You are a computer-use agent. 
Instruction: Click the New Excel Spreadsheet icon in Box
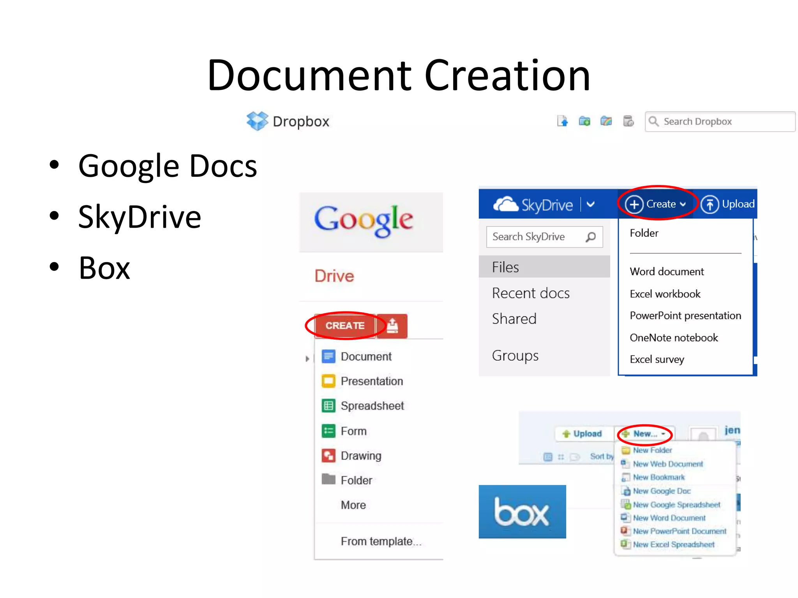(x=626, y=544)
